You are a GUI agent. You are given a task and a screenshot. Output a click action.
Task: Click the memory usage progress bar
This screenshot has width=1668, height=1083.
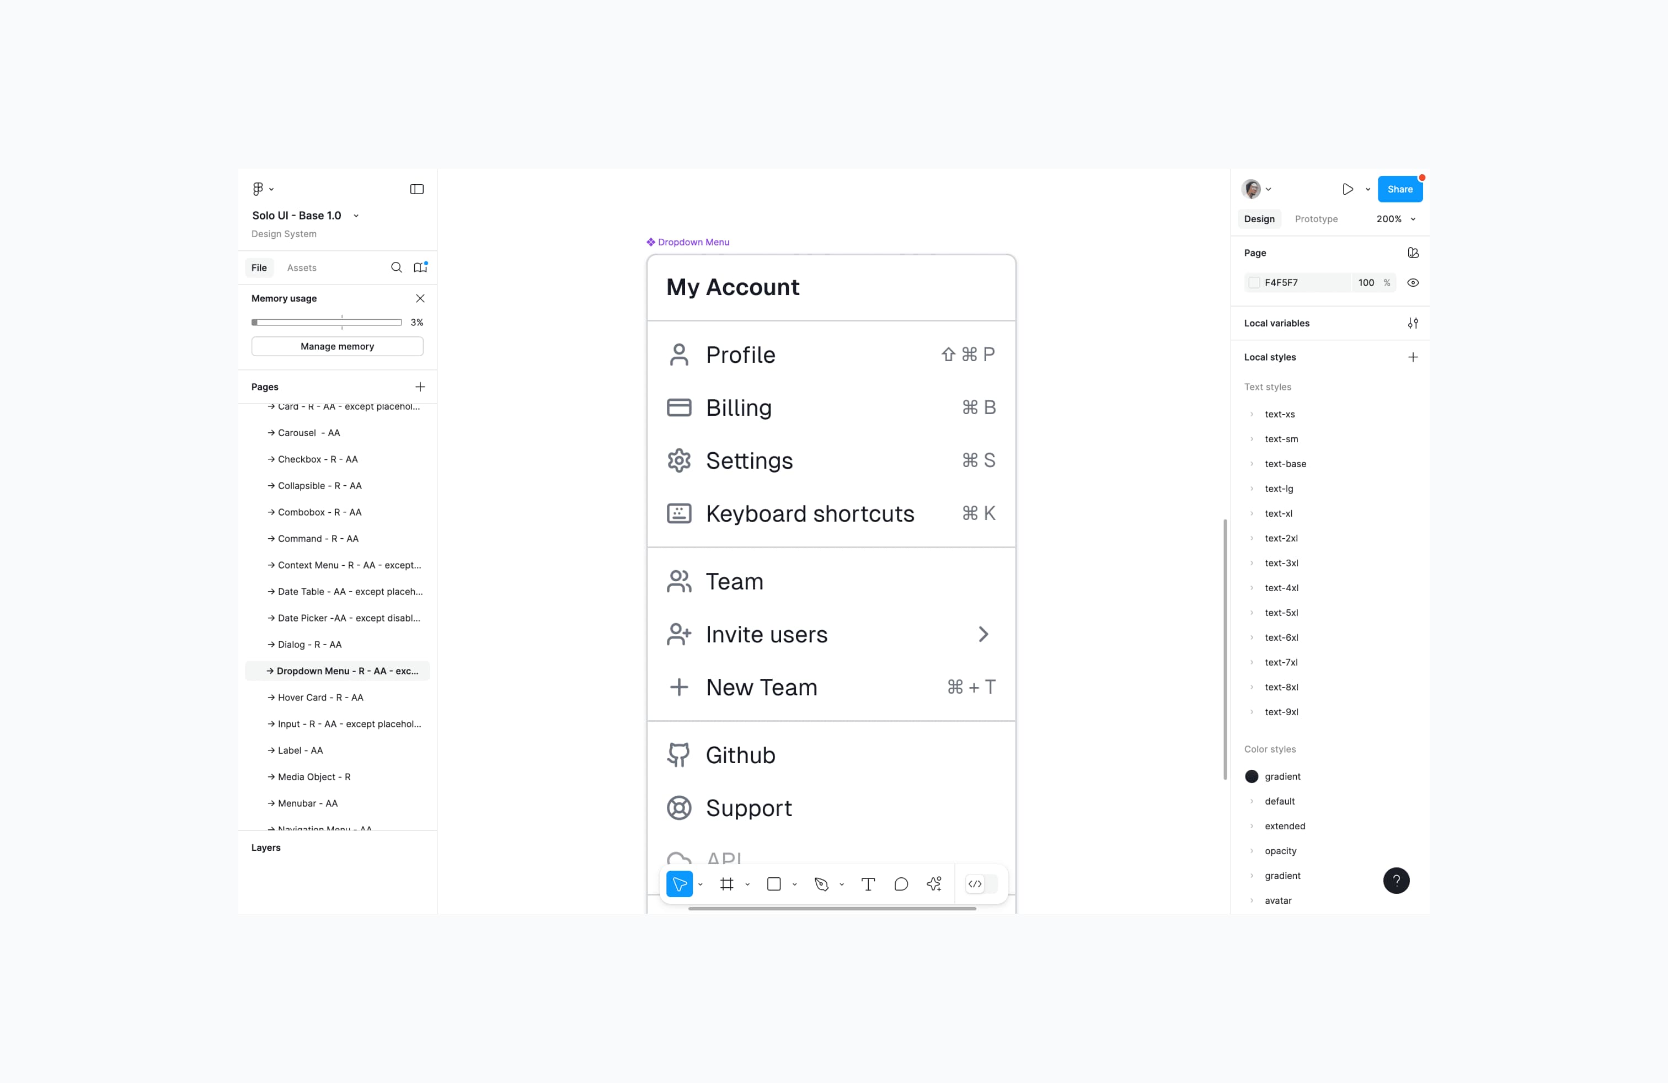[x=327, y=322]
